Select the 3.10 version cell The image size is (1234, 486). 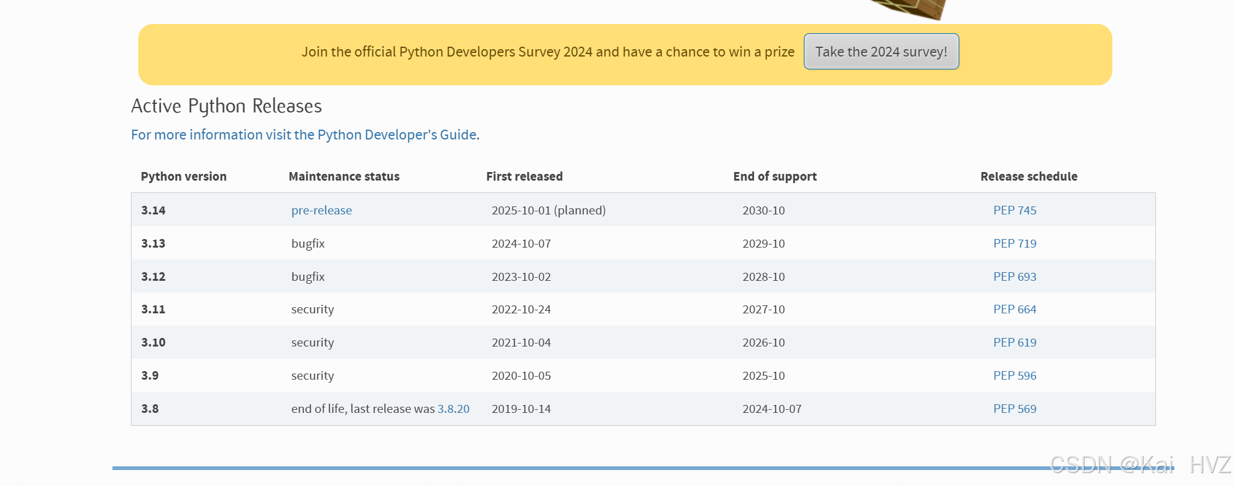pos(154,342)
